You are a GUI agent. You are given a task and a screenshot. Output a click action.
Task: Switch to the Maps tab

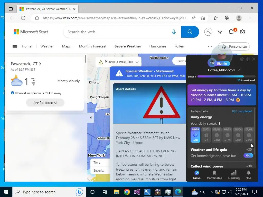67,46
